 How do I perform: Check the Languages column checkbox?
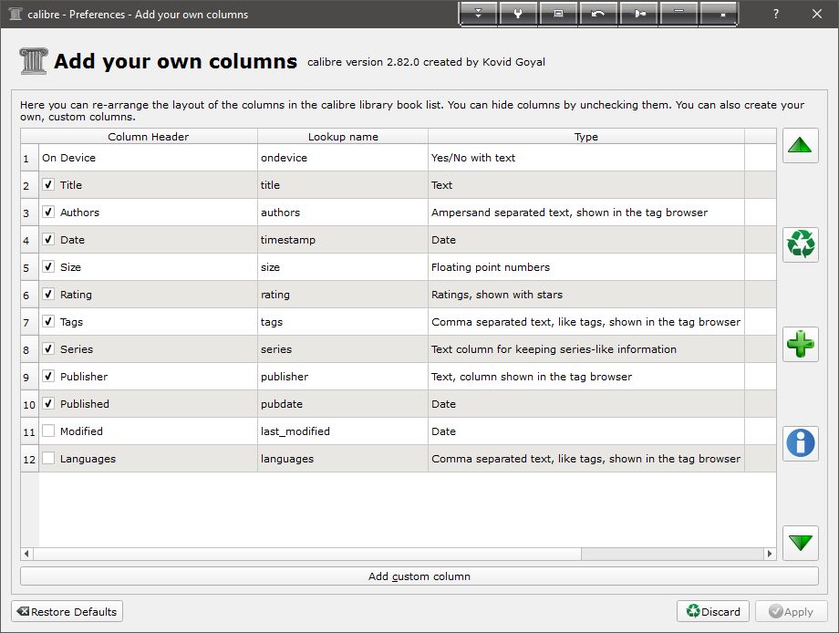[x=48, y=458]
